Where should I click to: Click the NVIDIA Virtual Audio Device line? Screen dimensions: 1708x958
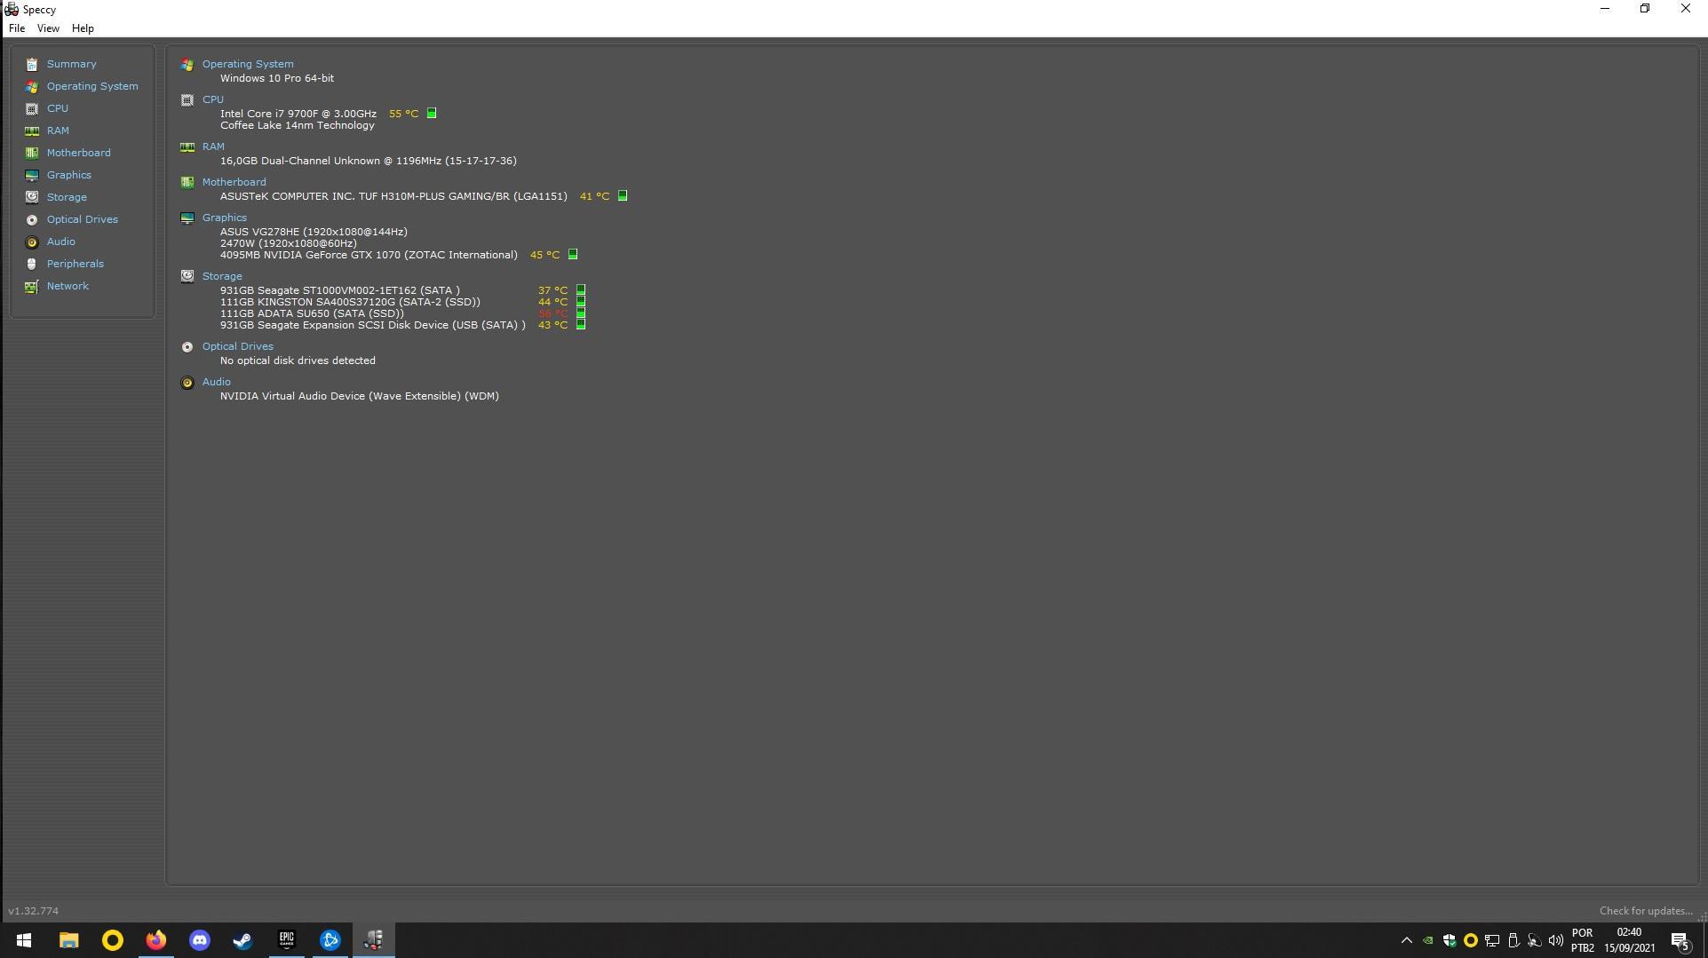pyautogui.click(x=360, y=396)
